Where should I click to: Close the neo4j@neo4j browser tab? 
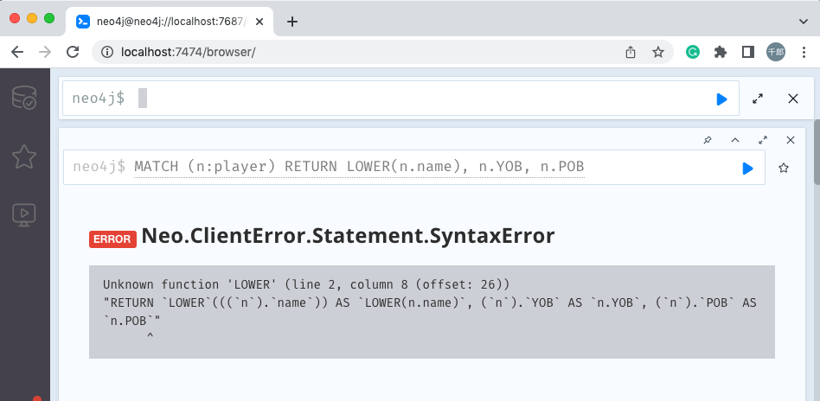pyautogui.click(x=259, y=22)
